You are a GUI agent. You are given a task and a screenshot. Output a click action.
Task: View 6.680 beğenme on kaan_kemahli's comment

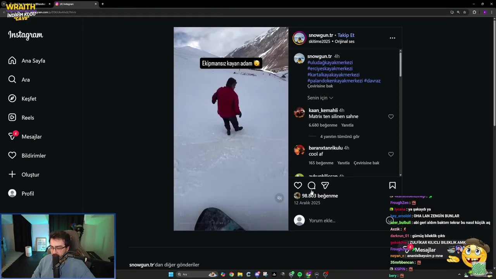pos(323,125)
